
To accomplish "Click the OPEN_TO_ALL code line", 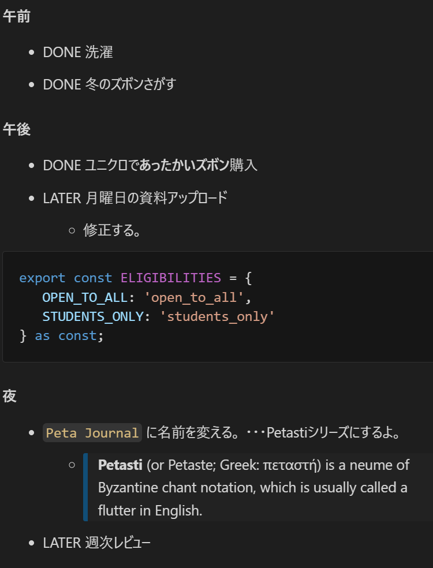I will click(147, 297).
